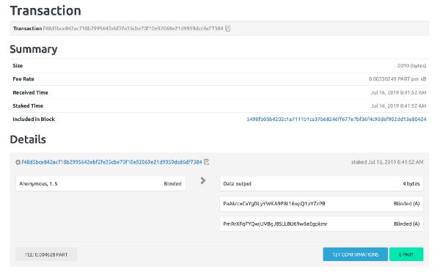
Task: Click the 121 Confirmations button
Action: tap(355, 254)
